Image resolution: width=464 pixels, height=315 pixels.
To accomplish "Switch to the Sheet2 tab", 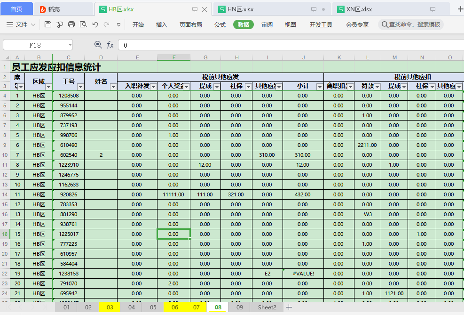I will (x=267, y=307).
